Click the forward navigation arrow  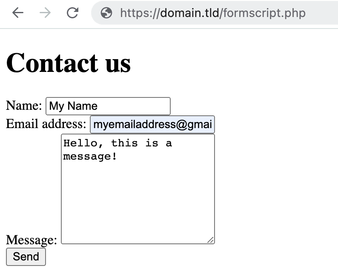coord(45,13)
